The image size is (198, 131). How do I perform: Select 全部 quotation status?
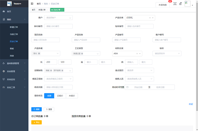coord(49,96)
